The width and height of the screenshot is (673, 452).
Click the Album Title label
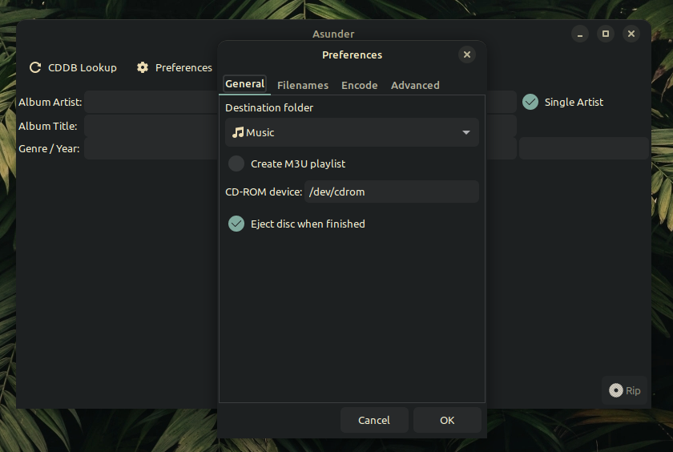click(47, 126)
